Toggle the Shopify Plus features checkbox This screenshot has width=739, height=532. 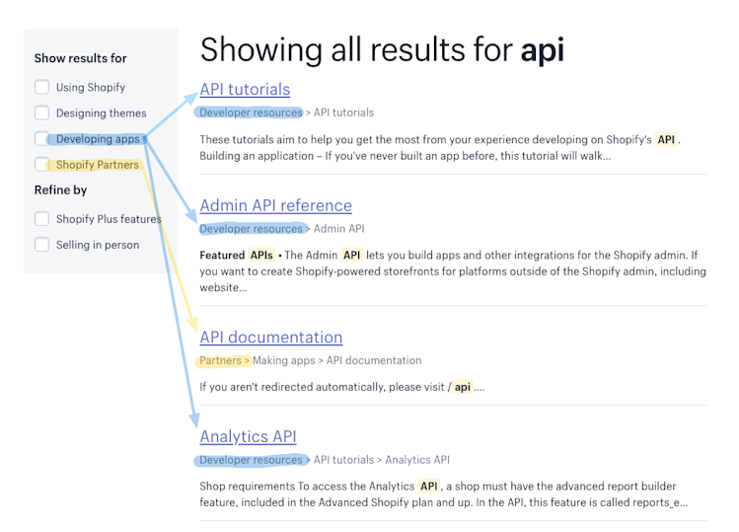[x=42, y=219]
